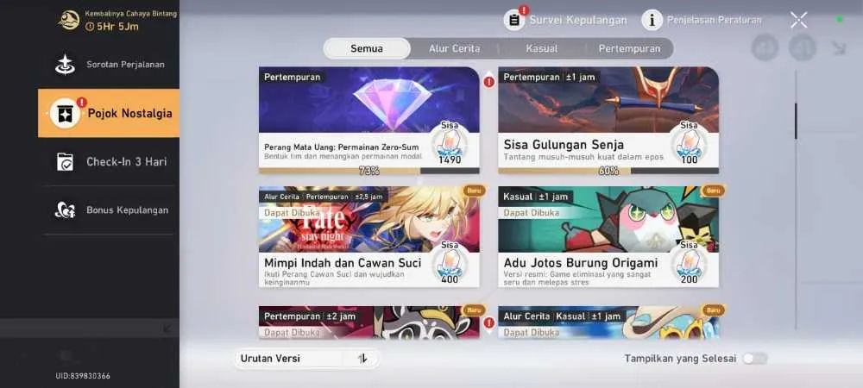Open the Alur Cerita Kasual ±1 jam card

click(x=608, y=322)
